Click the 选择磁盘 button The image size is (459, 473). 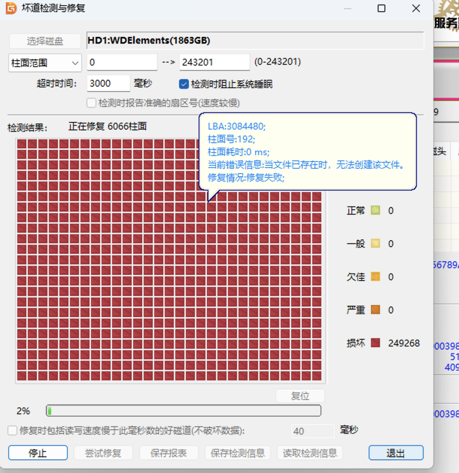tap(45, 41)
